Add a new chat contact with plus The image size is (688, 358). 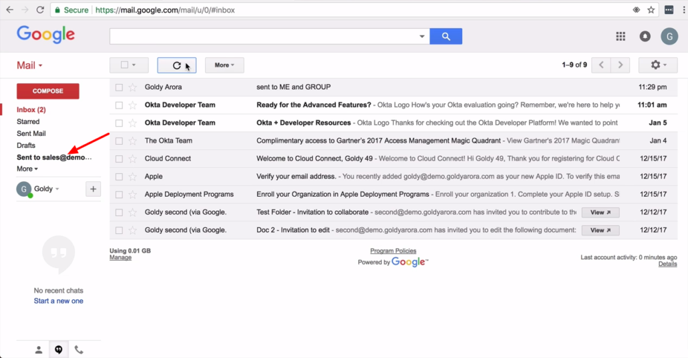click(93, 189)
